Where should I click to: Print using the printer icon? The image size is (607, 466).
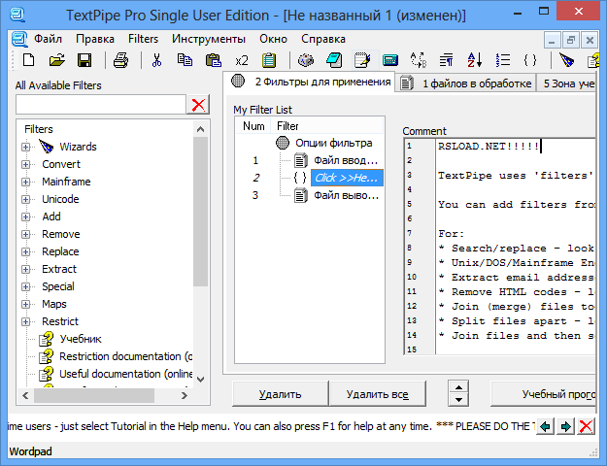[120, 60]
